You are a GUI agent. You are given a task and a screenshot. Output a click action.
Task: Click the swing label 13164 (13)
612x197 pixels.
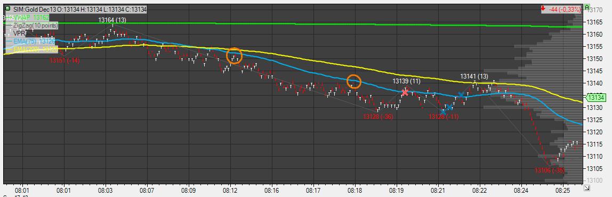(x=112, y=20)
